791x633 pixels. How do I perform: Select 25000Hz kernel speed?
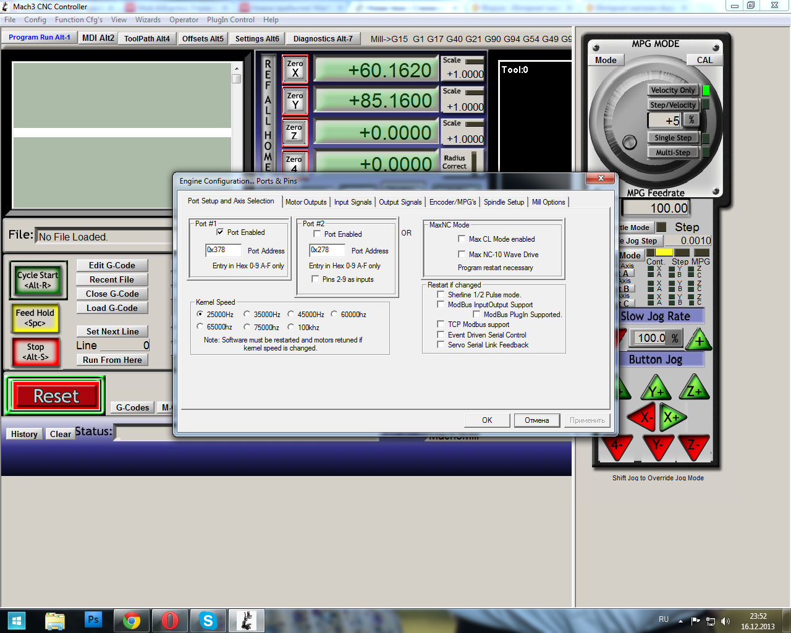click(200, 315)
